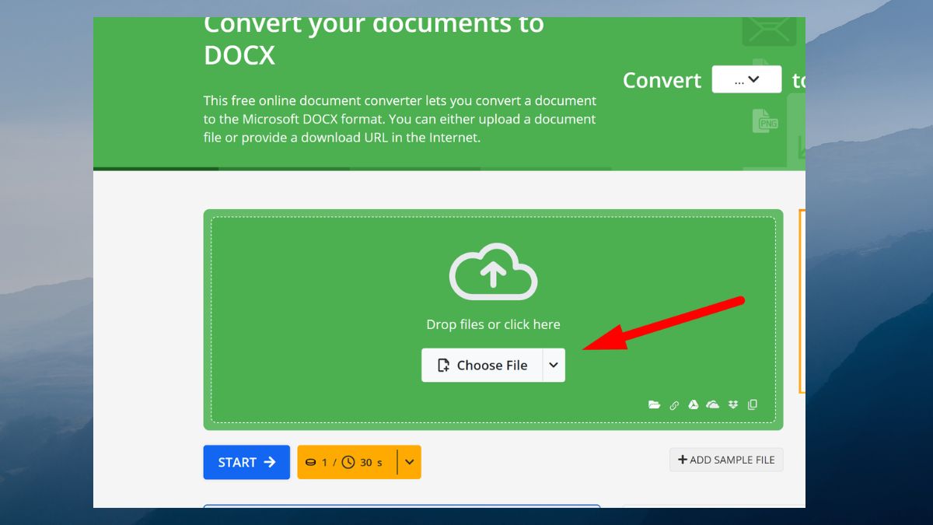This screenshot has width=933, height=525.
Task: Select the OneDrive cloud icon
Action: point(713,404)
